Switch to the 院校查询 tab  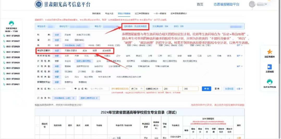tap(96, 13)
